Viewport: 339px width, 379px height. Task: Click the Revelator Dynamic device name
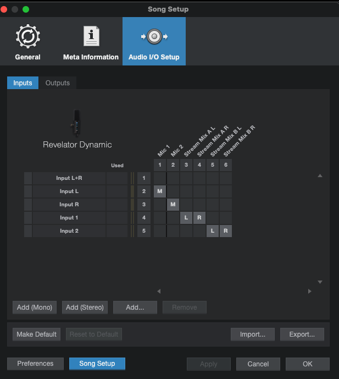pyautogui.click(x=77, y=145)
